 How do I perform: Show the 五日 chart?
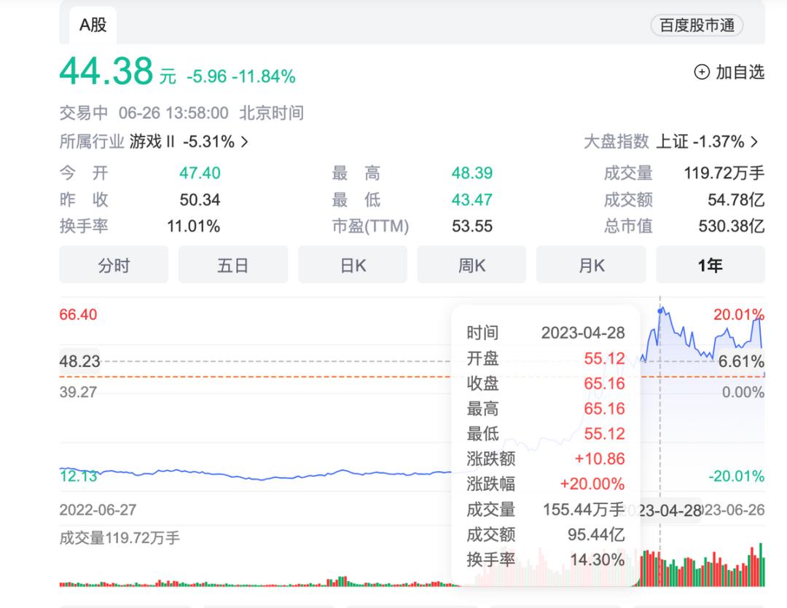[232, 265]
